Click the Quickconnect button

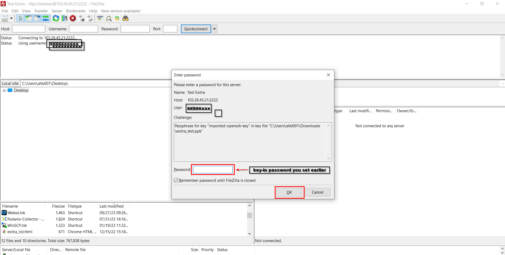pyautogui.click(x=196, y=29)
